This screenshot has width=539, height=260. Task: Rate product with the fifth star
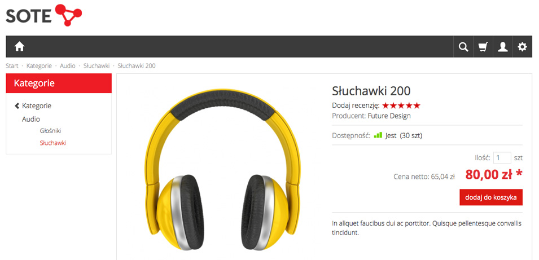click(x=417, y=105)
